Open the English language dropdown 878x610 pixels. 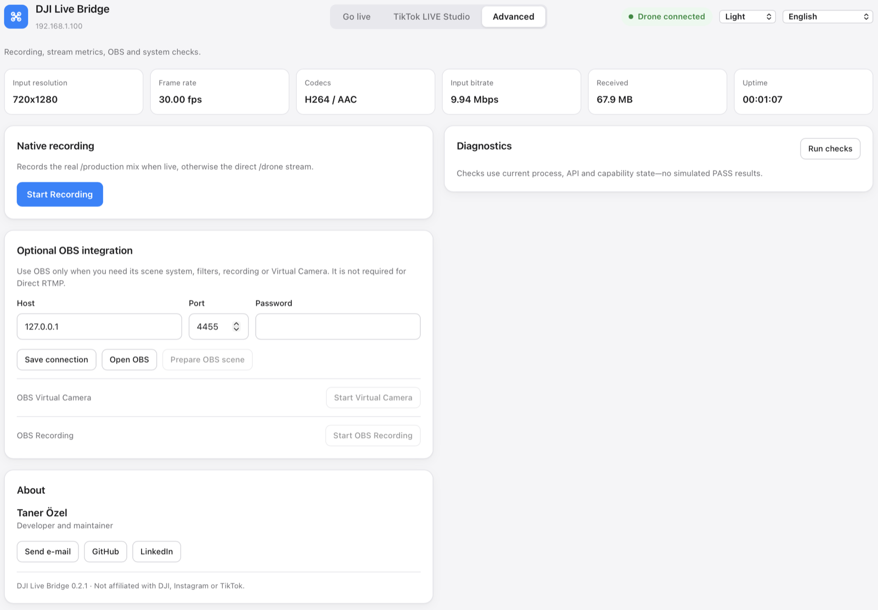[828, 16]
